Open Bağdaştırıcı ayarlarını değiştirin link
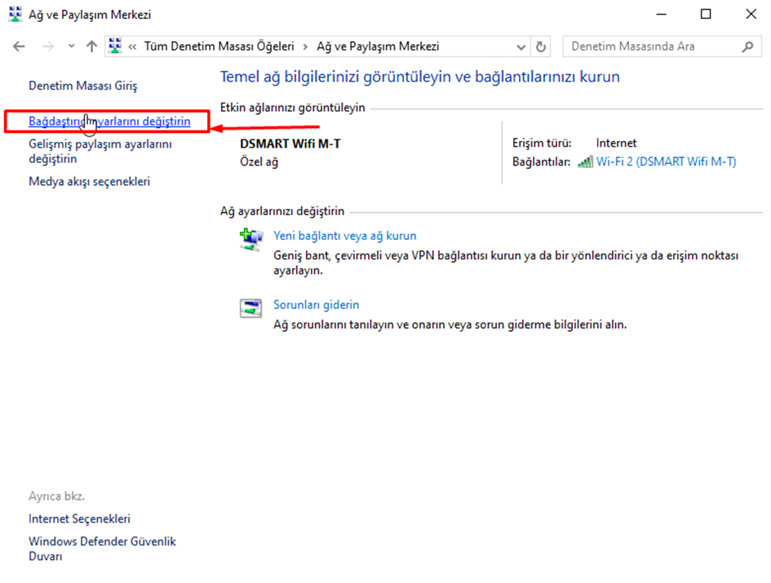 [109, 121]
